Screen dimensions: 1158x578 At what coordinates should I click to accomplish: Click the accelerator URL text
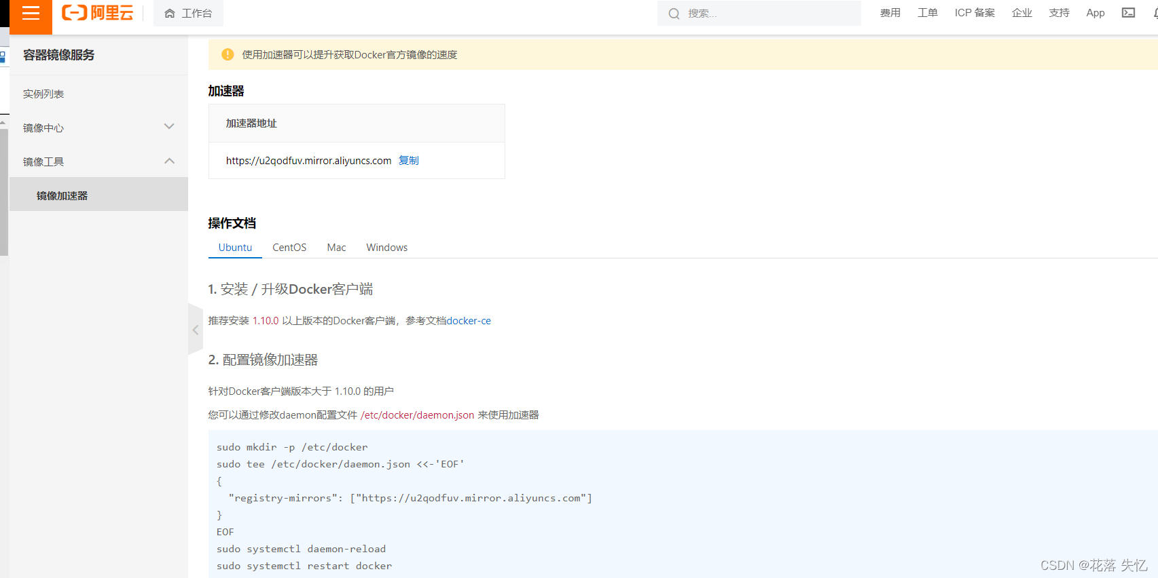tap(308, 160)
